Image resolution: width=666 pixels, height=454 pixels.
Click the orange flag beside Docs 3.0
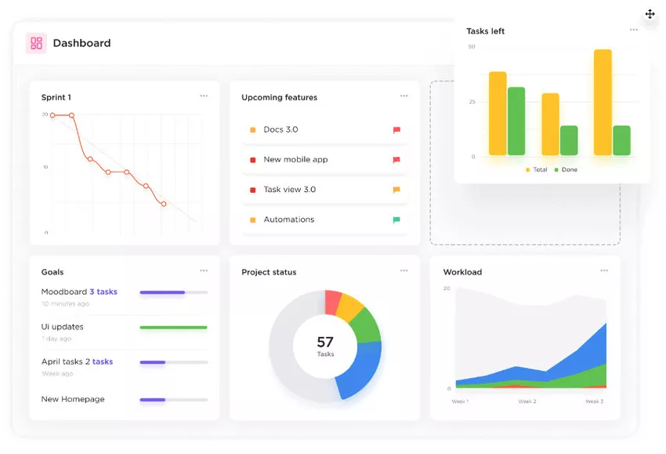396,129
